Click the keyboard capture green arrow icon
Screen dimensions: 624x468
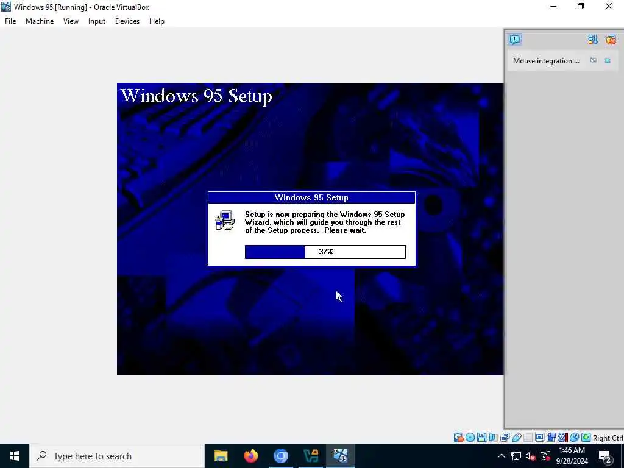coord(586,438)
